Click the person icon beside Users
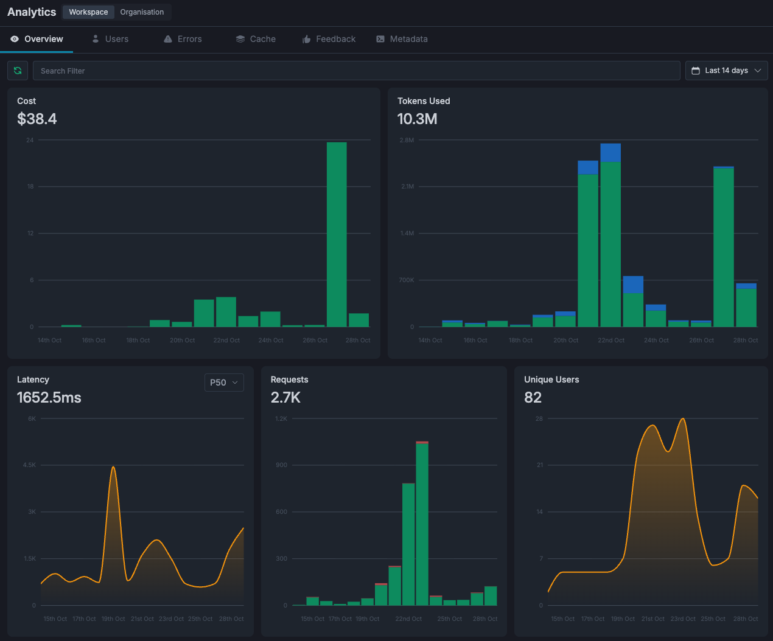Screen dimensions: 773x641 coord(96,39)
